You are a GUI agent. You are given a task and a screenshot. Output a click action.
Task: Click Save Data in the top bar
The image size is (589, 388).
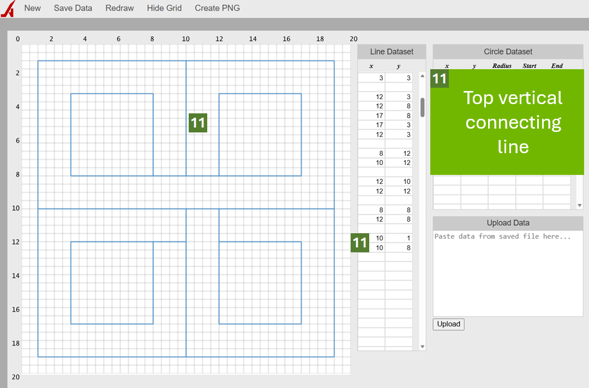[73, 8]
